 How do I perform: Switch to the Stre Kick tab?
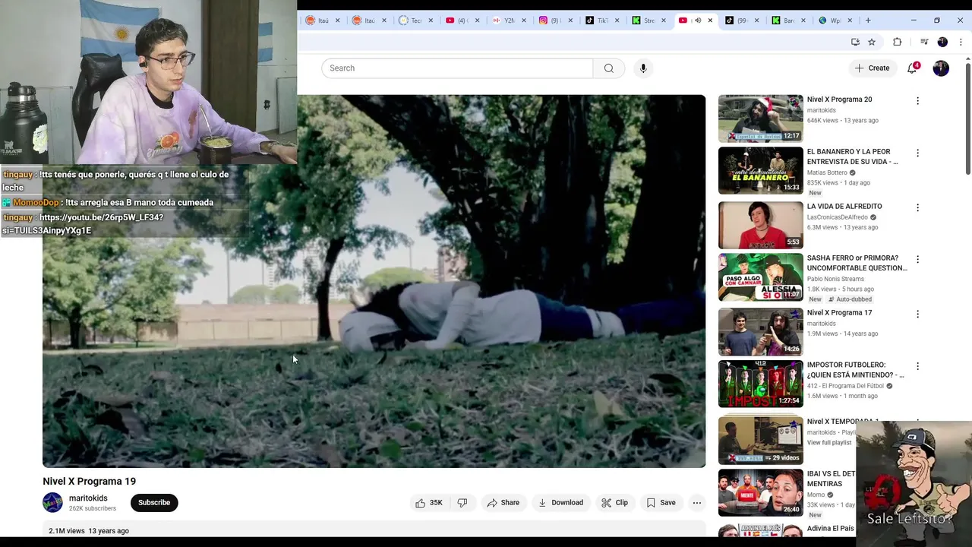pos(649,21)
